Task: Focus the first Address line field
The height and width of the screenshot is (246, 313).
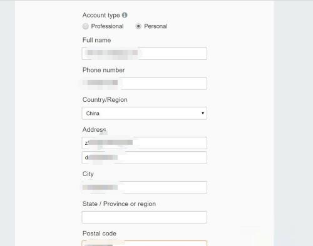Action: [145, 143]
